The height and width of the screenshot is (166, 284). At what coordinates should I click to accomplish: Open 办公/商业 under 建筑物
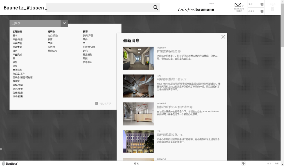pyautogui.click(x=53, y=36)
